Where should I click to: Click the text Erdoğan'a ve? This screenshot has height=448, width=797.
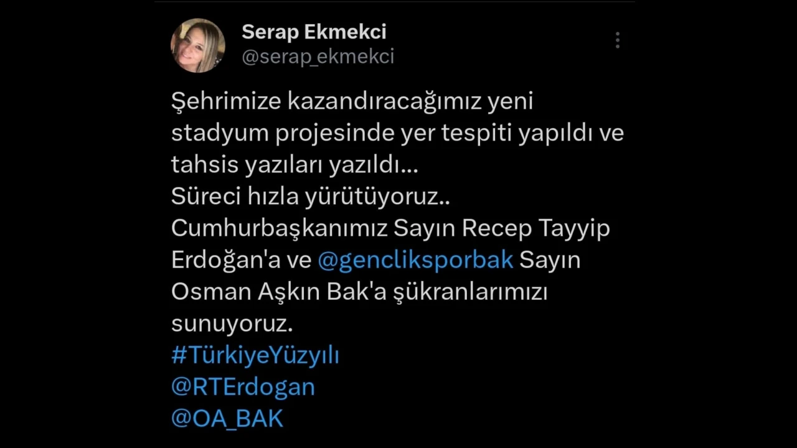point(241,260)
